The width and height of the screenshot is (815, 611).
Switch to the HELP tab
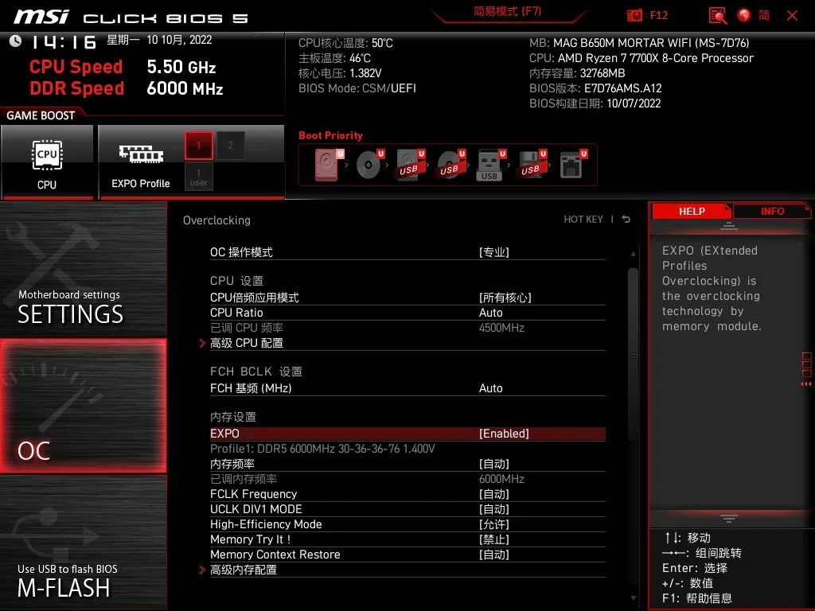[x=692, y=212]
